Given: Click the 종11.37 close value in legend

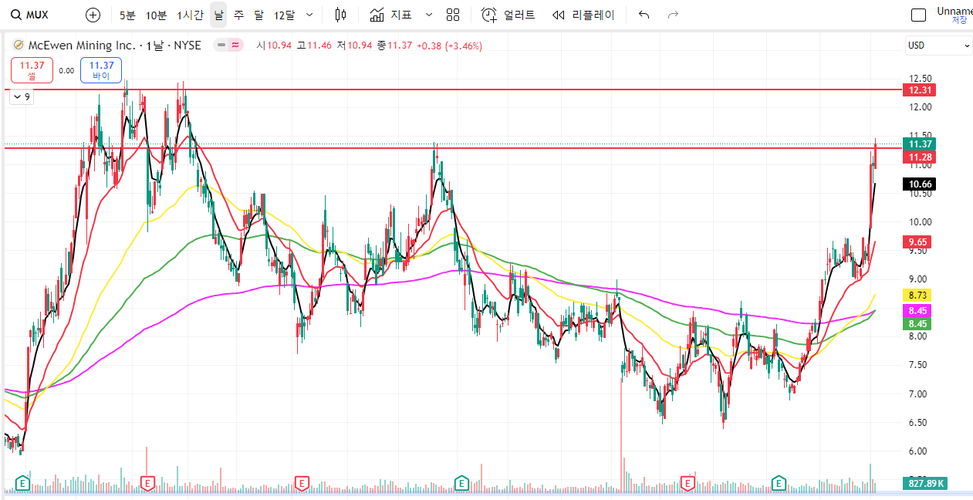Looking at the screenshot, I should coord(394,46).
